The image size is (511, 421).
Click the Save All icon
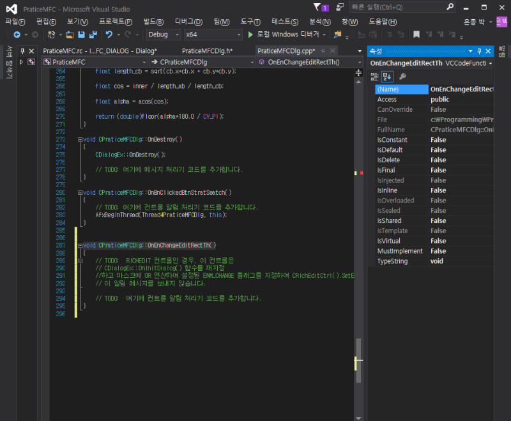[93, 34]
